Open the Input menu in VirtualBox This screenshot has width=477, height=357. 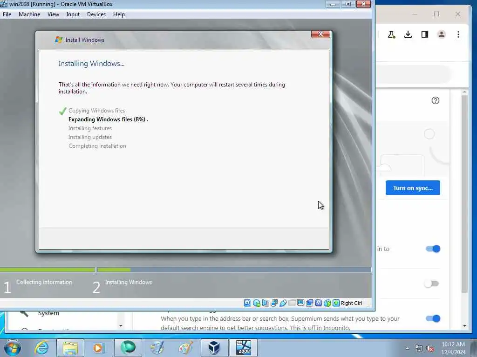click(73, 14)
